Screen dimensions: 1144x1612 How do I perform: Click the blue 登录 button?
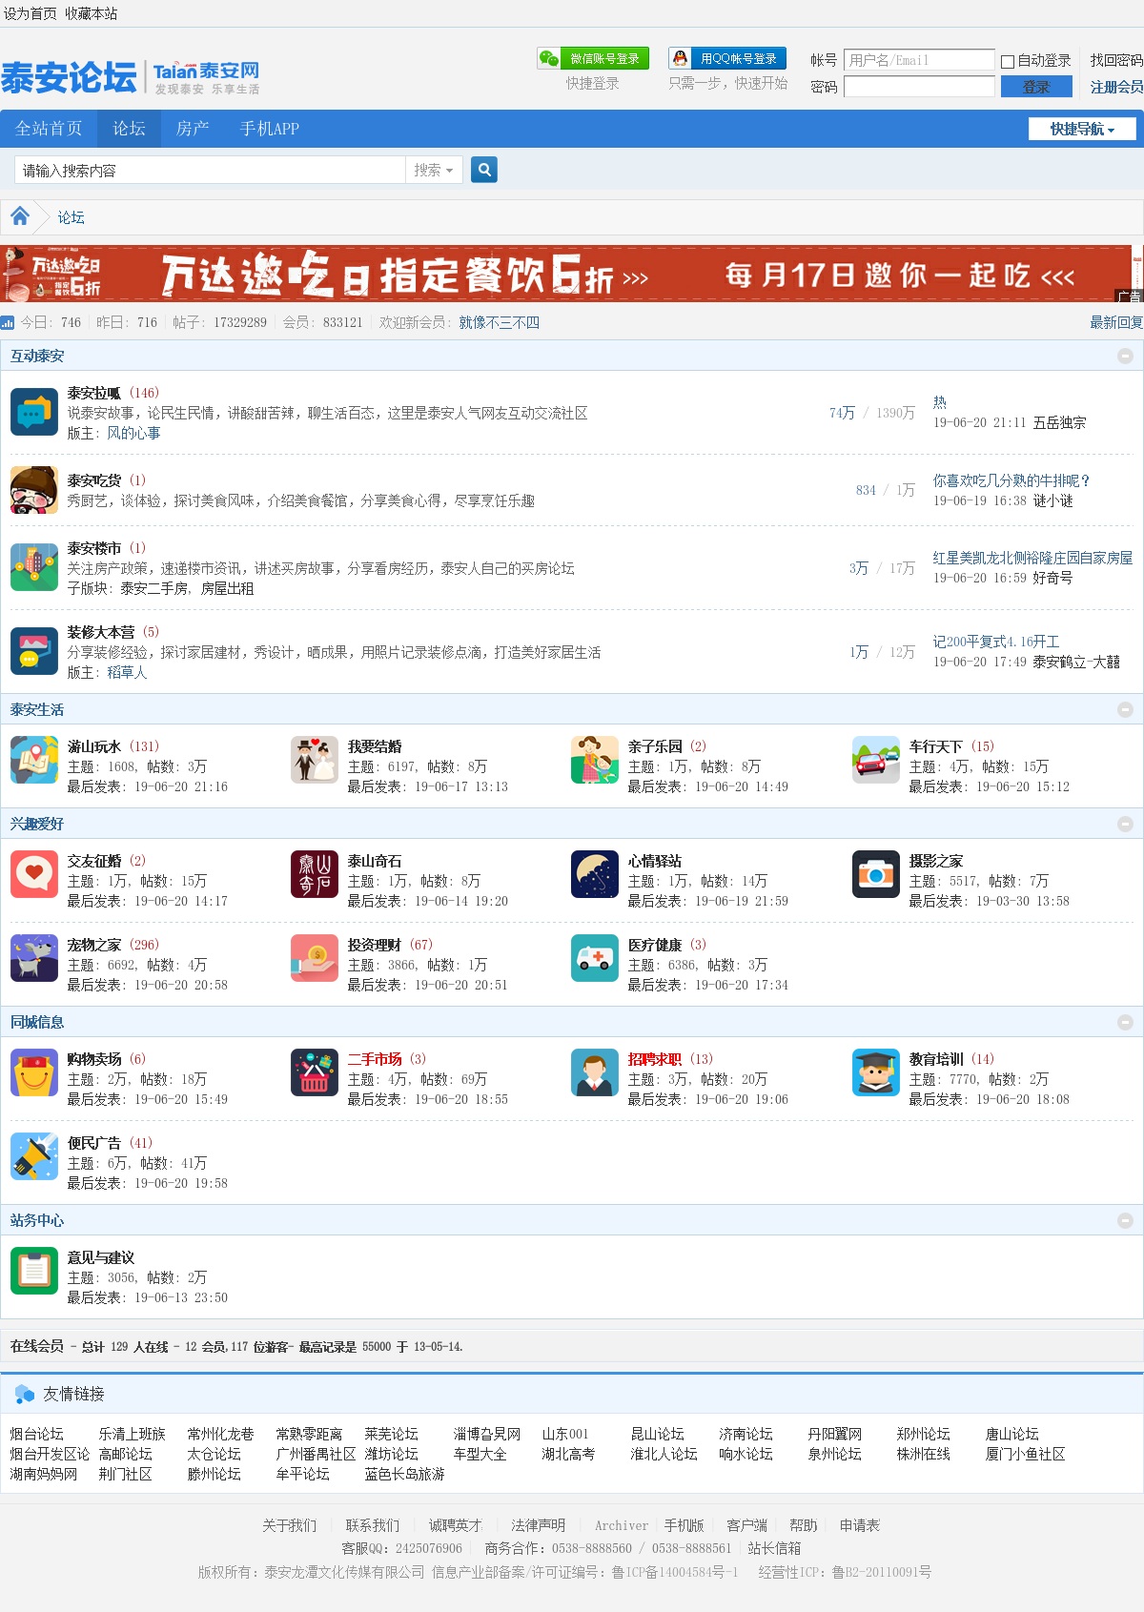[x=1035, y=87]
